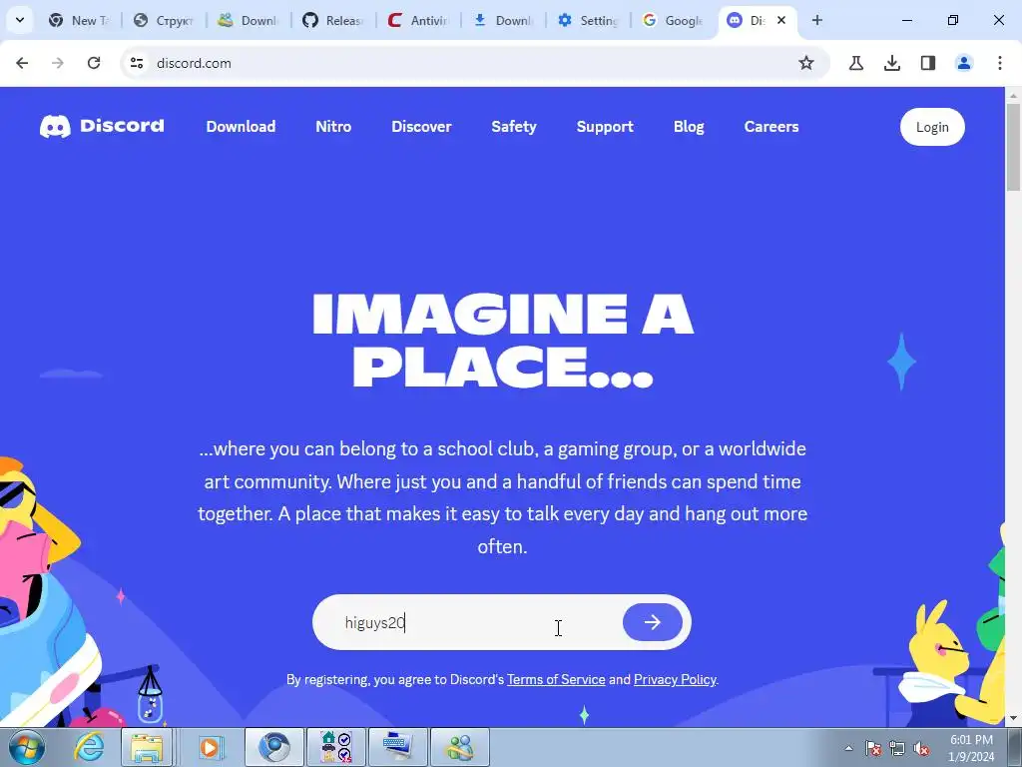The width and height of the screenshot is (1022, 767).
Task: Open the two-people taskbar icon
Action: point(460,747)
